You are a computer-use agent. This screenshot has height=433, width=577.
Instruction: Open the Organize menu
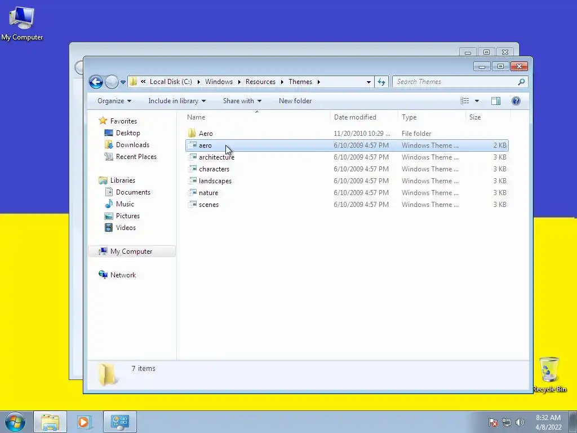click(114, 101)
